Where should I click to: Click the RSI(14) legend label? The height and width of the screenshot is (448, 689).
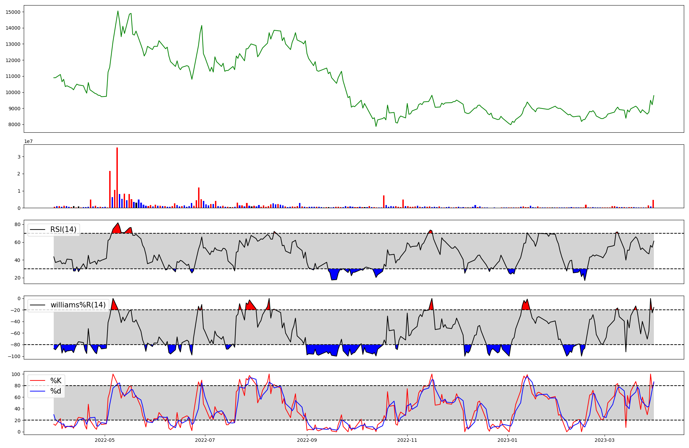[x=63, y=230]
